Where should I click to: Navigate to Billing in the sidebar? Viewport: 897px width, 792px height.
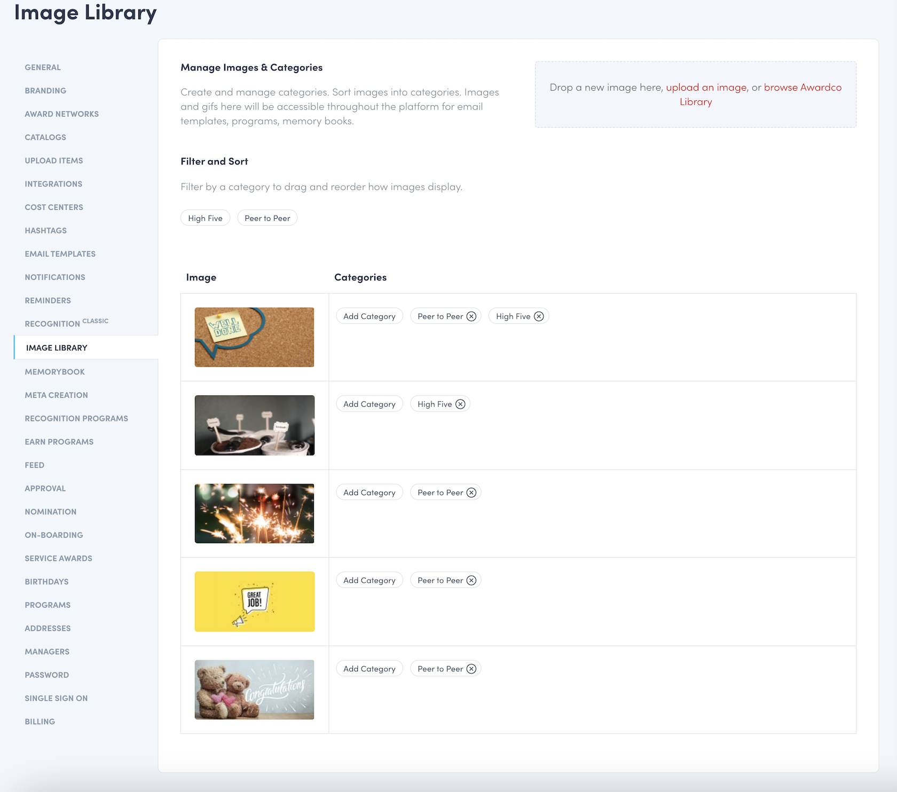[x=40, y=722]
